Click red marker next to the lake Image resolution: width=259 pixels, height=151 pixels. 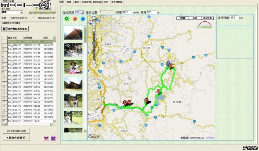(x=158, y=92)
